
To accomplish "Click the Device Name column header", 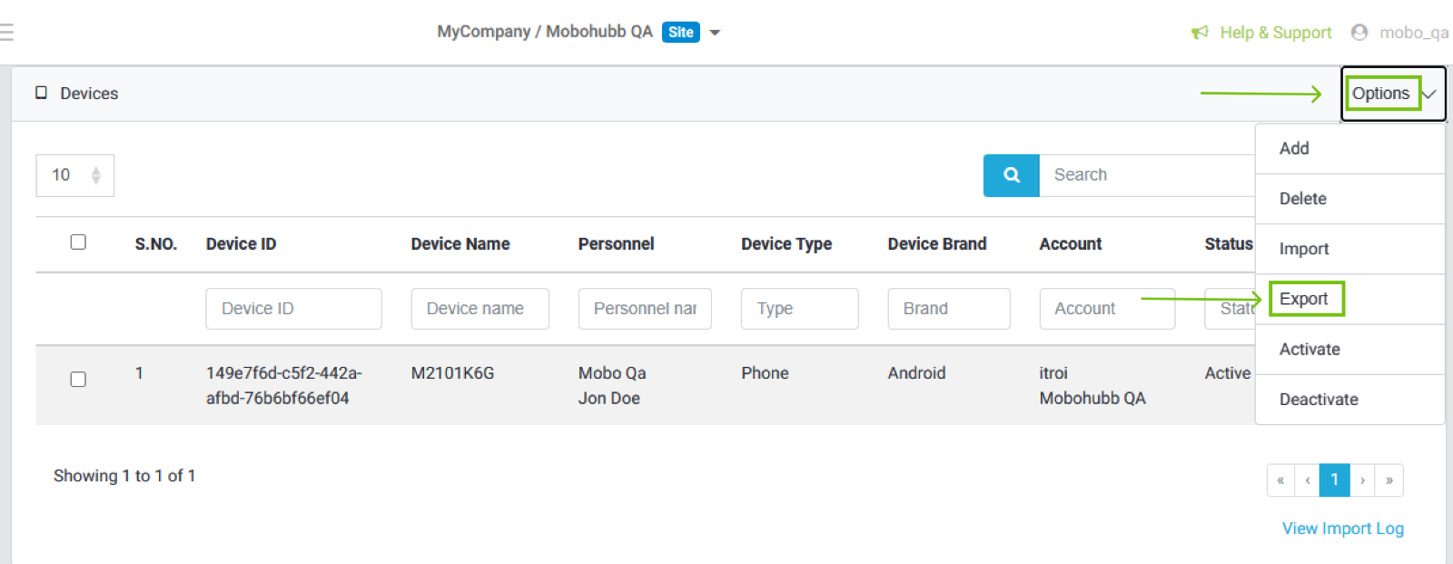I will tap(460, 244).
